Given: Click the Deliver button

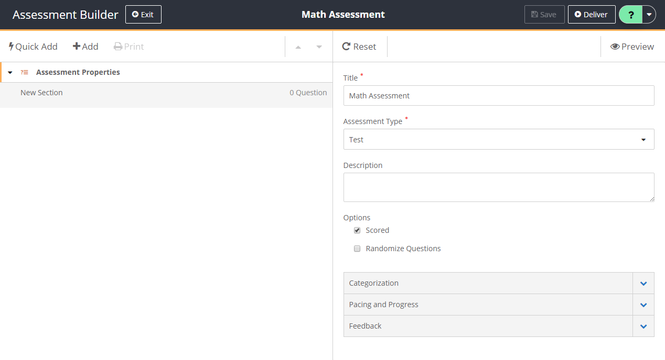Looking at the screenshot, I should (591, 15).
